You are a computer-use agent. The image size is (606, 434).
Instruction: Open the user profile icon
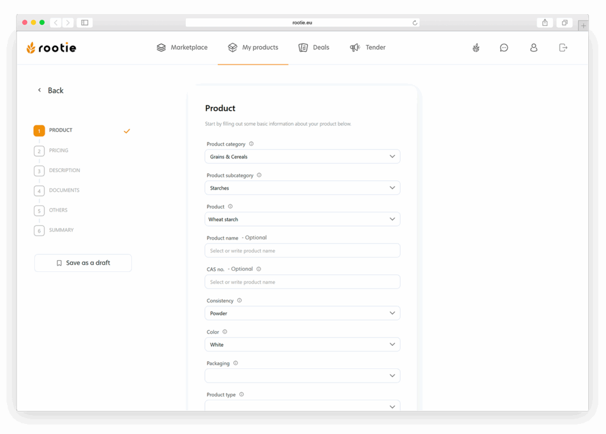click(533, 47)
